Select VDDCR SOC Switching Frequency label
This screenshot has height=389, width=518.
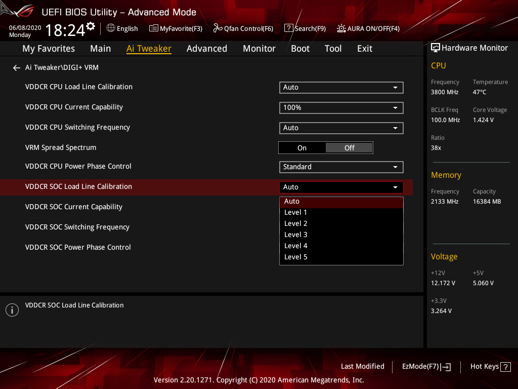77,227
